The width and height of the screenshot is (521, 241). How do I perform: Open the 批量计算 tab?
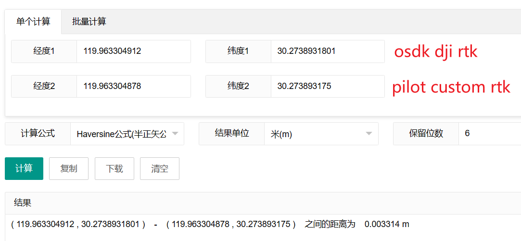coord(89,21)
